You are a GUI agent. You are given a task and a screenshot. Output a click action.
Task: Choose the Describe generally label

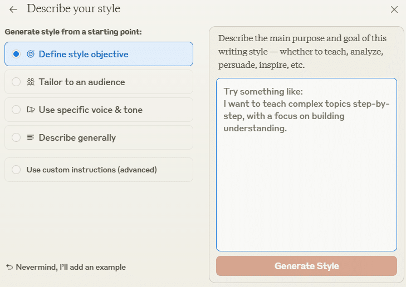[77, 138]
